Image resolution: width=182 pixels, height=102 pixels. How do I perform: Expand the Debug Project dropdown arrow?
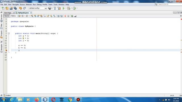click(71, 8)
